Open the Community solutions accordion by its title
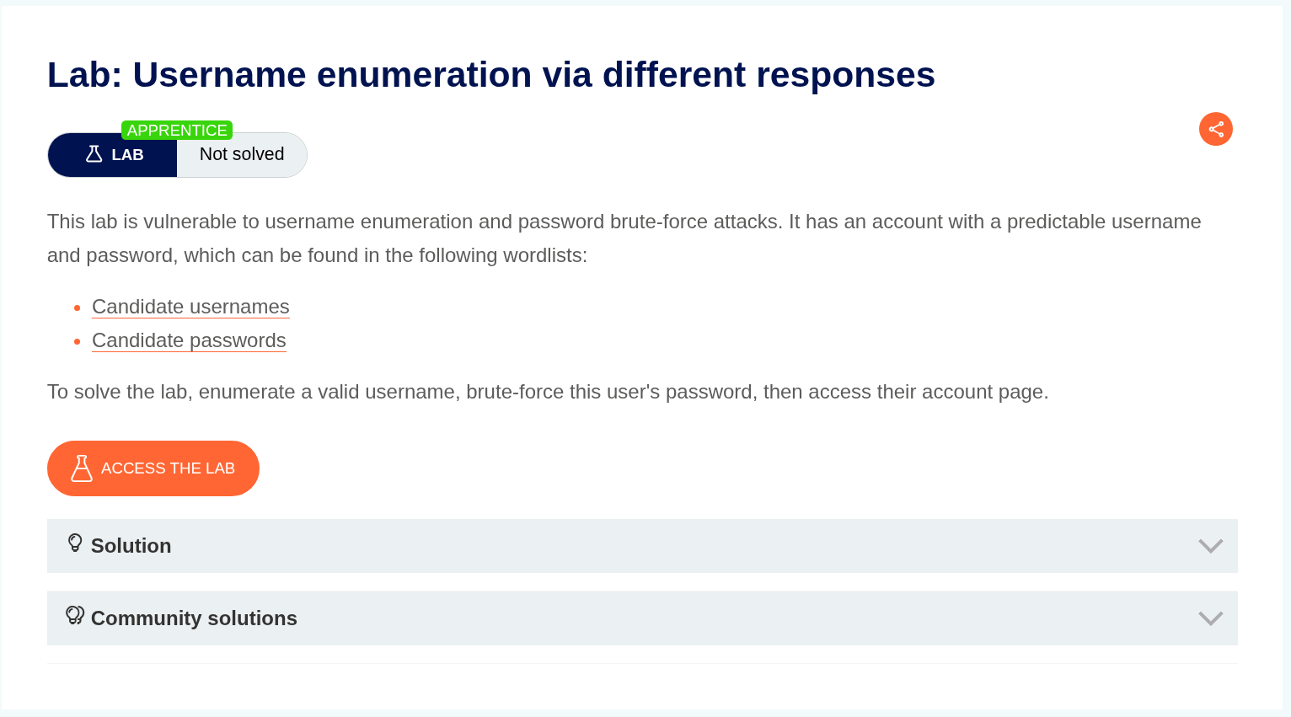 194,618
